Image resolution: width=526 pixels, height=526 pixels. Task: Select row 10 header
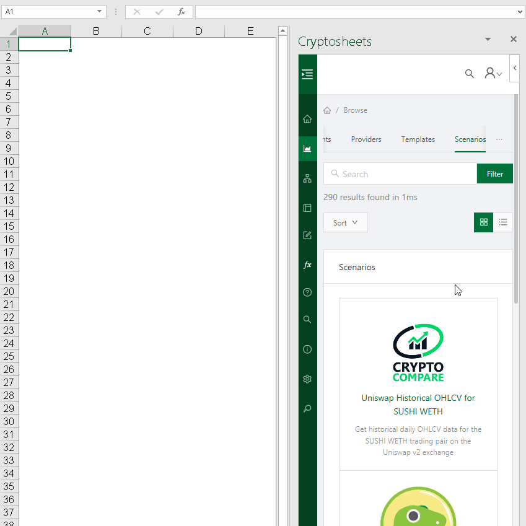tap(9, 161)
